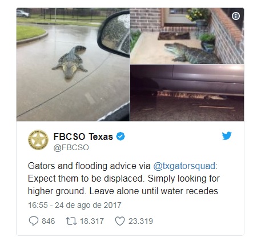253x237 pixels.
Task: Click the FBCSO Texas account name
Action: pyautogui.click(x=83, y=136)
